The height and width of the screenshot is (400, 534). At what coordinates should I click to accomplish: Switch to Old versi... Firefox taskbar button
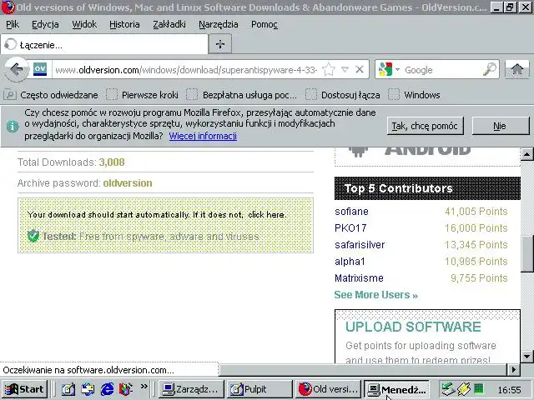tap(328, 389)
